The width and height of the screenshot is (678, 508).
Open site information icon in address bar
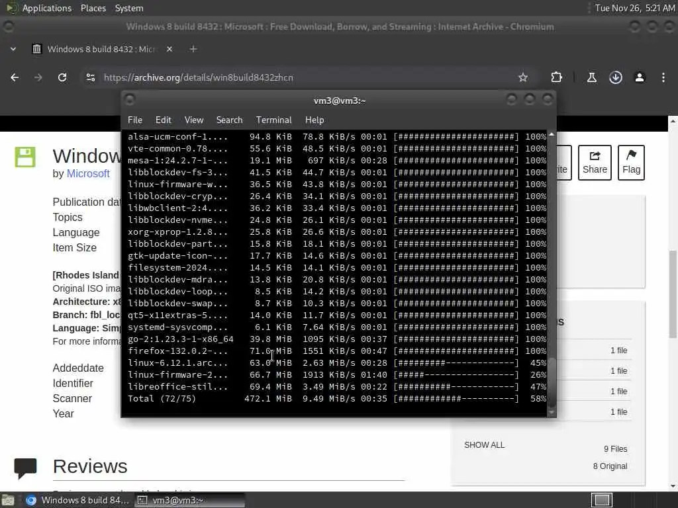pyautogui.click(x=90, y=77)
